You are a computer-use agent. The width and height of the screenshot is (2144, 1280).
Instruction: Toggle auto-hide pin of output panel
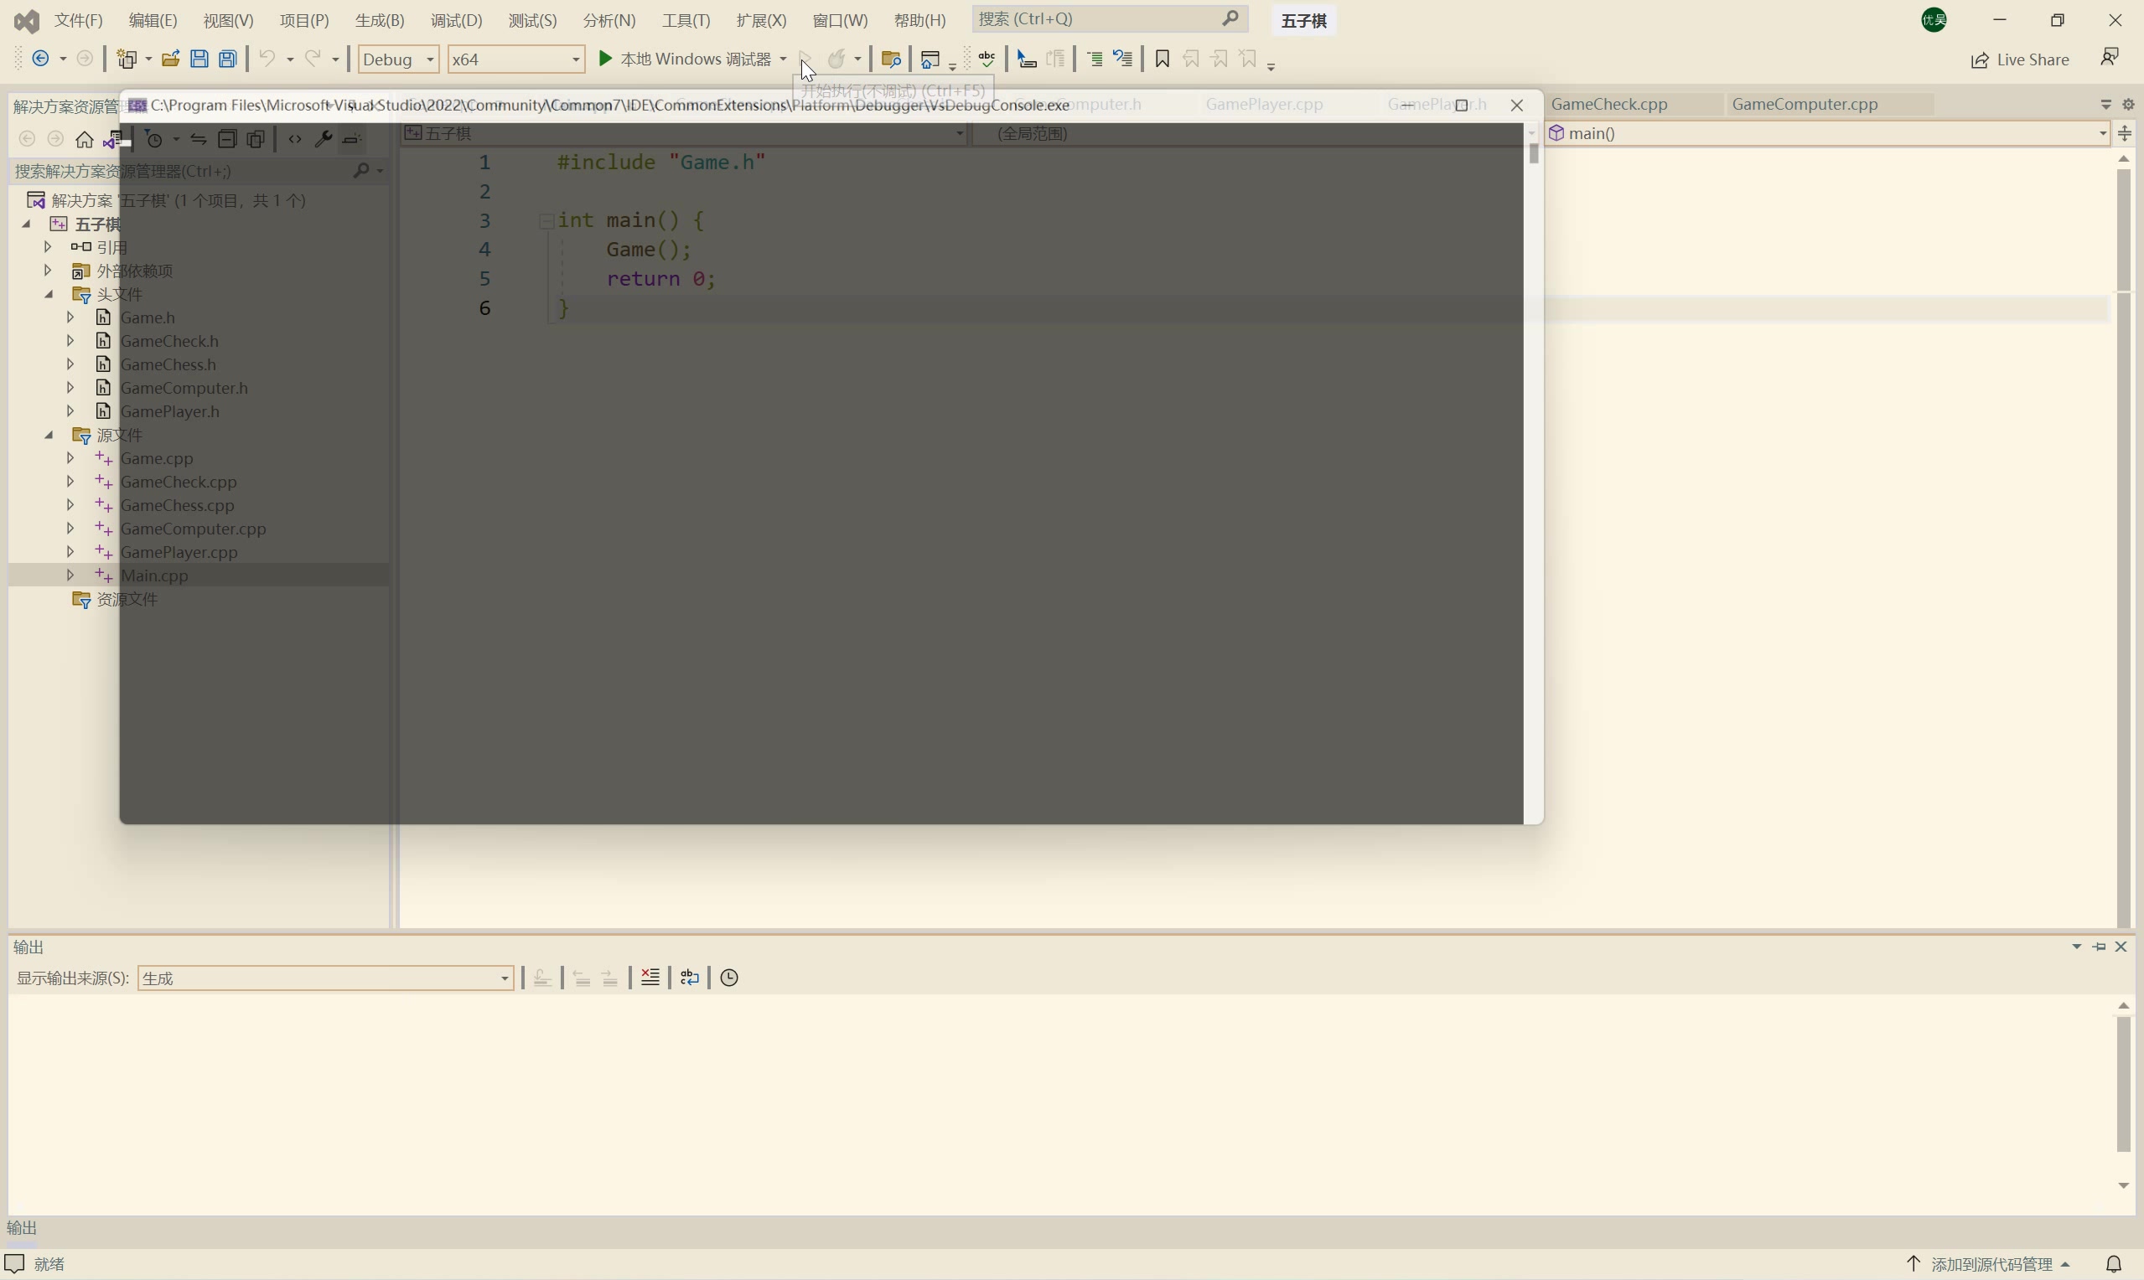2099,947
